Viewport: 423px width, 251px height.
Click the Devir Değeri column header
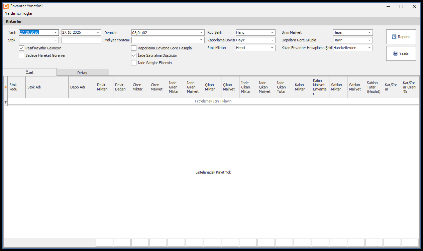(x=122, y=87)
